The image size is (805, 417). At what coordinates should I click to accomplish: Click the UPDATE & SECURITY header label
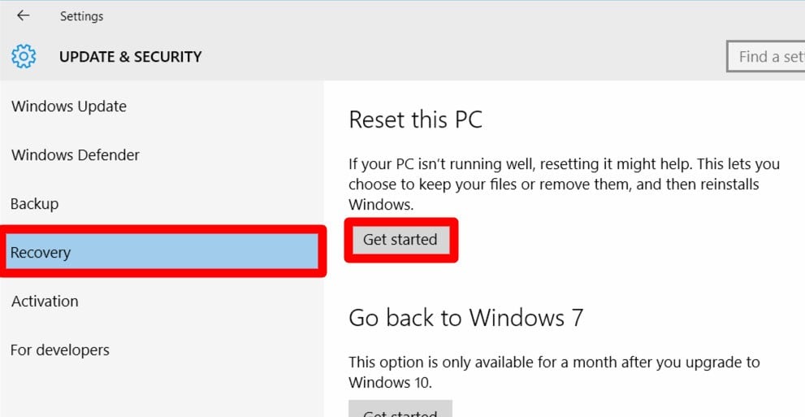[130, 57]
